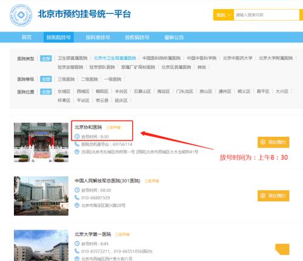The width and height of the screenshot is (303, 261).
Task: Open the 按疾病挂号 tab
Action: tap(137, 37)
